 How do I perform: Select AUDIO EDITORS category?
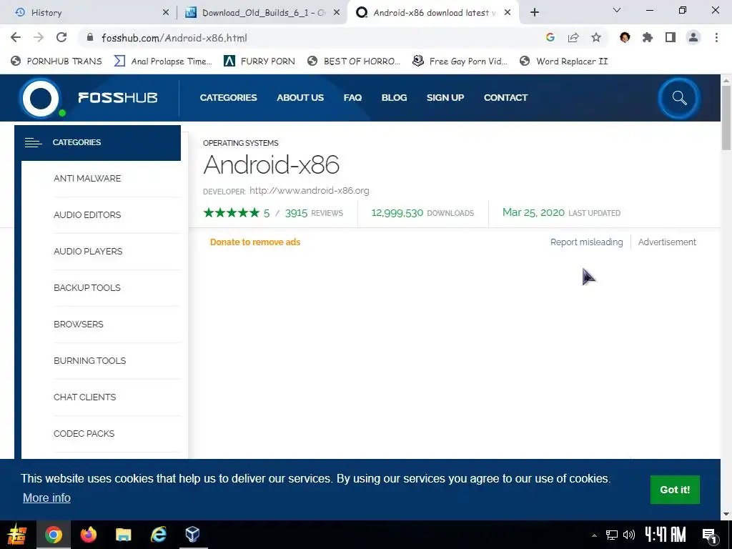[x=87, y=214]
